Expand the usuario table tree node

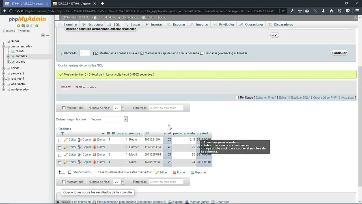coord(8,62)
